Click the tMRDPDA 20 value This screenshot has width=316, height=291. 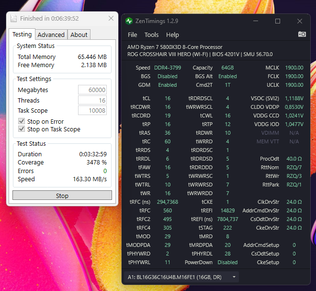click(x=227, y=245)
